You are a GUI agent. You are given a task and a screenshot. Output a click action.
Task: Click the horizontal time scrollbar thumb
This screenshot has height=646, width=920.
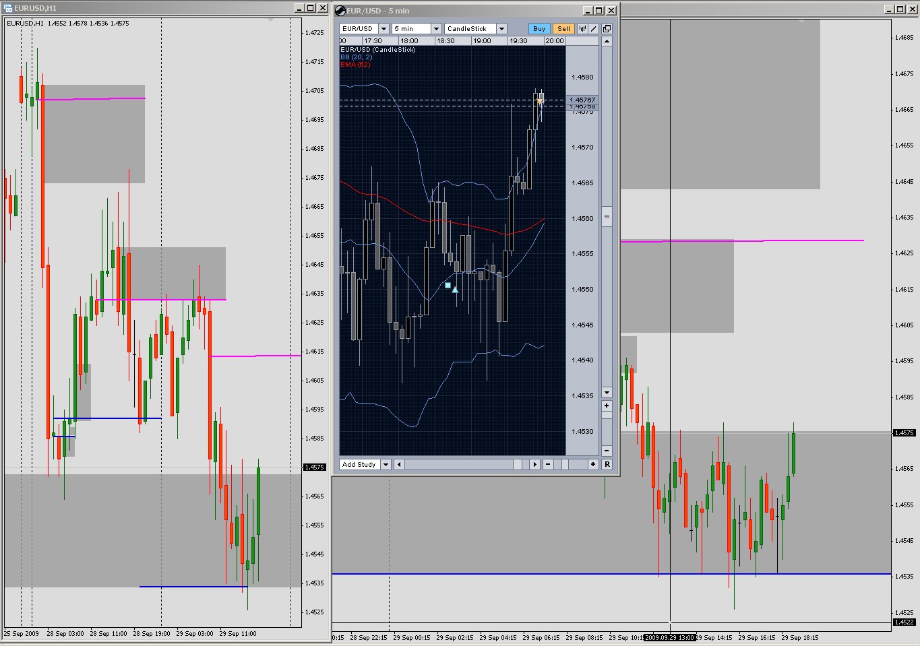click(518, 464)
